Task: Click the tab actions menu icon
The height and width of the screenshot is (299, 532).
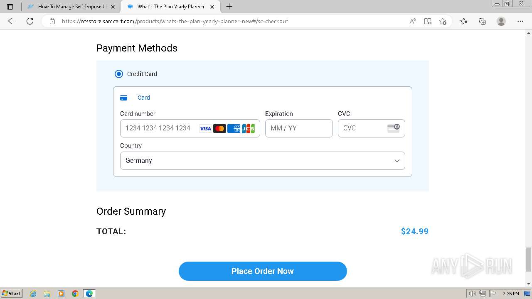Action: click(x=10, y=7)
